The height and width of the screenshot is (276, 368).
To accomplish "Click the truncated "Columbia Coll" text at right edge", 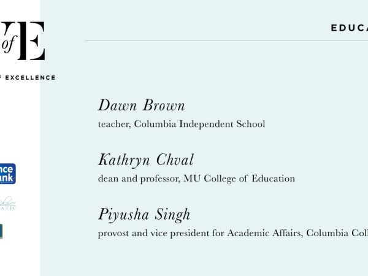I will 337,233.
